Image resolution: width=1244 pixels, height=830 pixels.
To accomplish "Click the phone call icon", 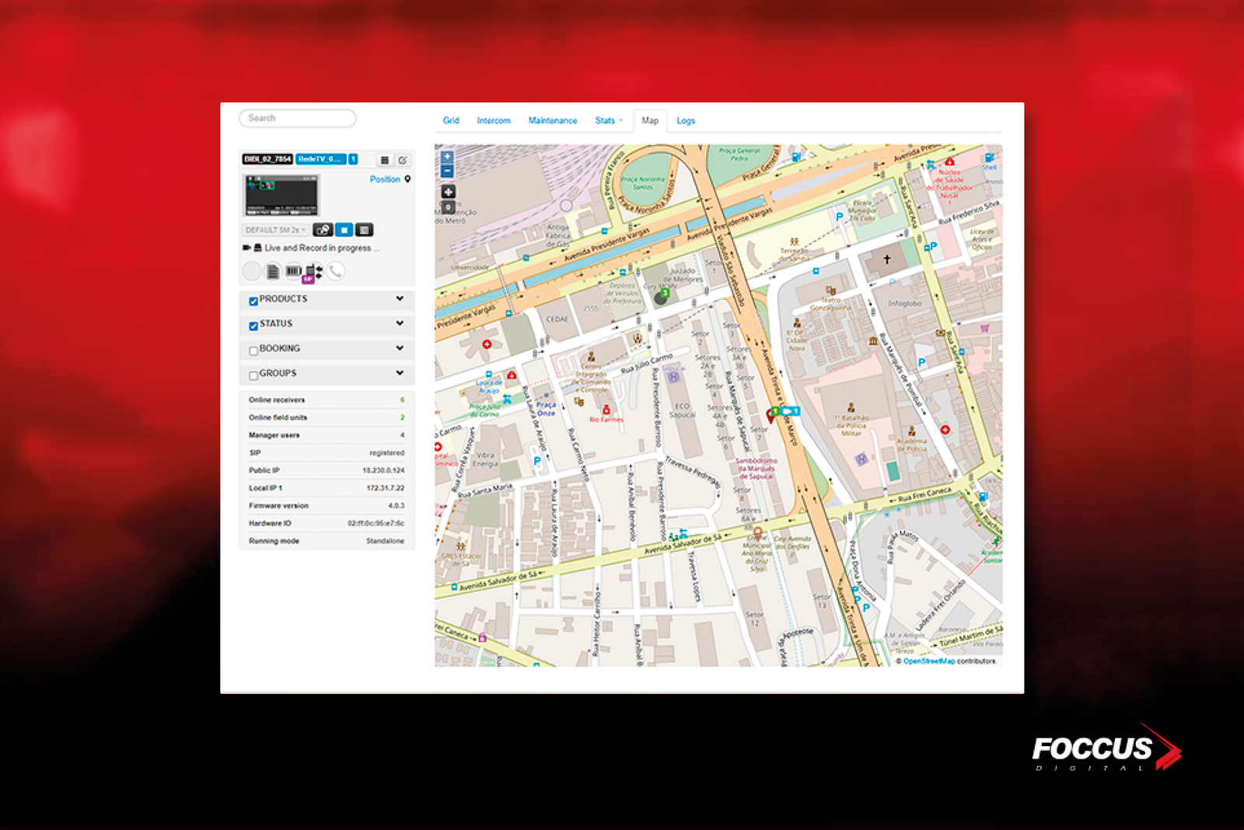I will [x=335, y=271].
